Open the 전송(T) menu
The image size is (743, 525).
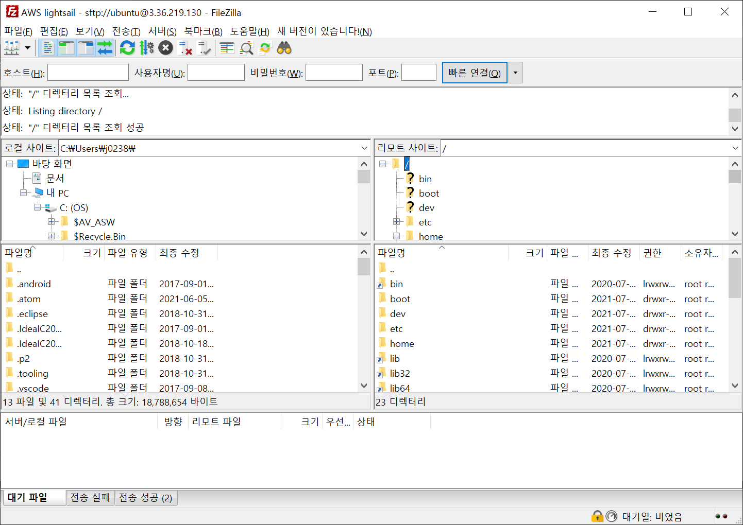126,31
